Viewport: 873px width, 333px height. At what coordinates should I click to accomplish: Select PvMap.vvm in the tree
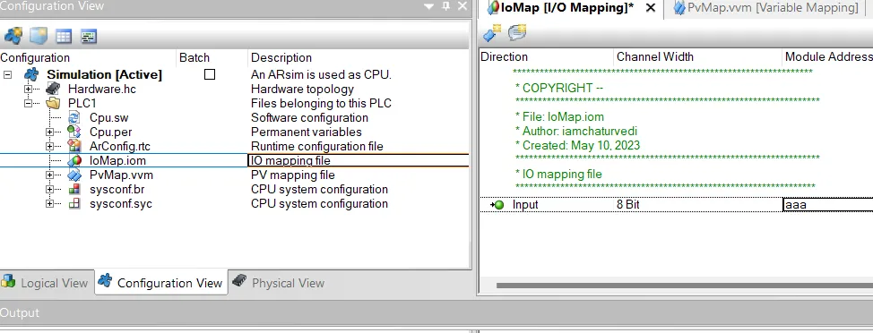121,175
